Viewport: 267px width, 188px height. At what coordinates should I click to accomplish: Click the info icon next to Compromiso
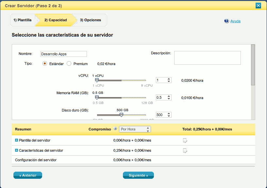[115, 128]
